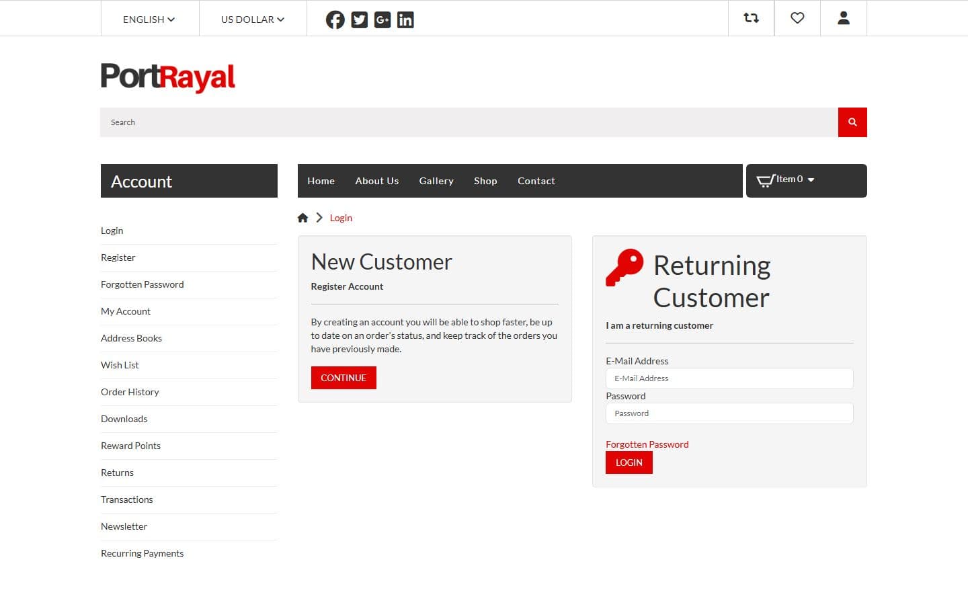968x605 pixels.
Task: Focus the E-Mail Address input field
Action: click(x=729, y=378)
